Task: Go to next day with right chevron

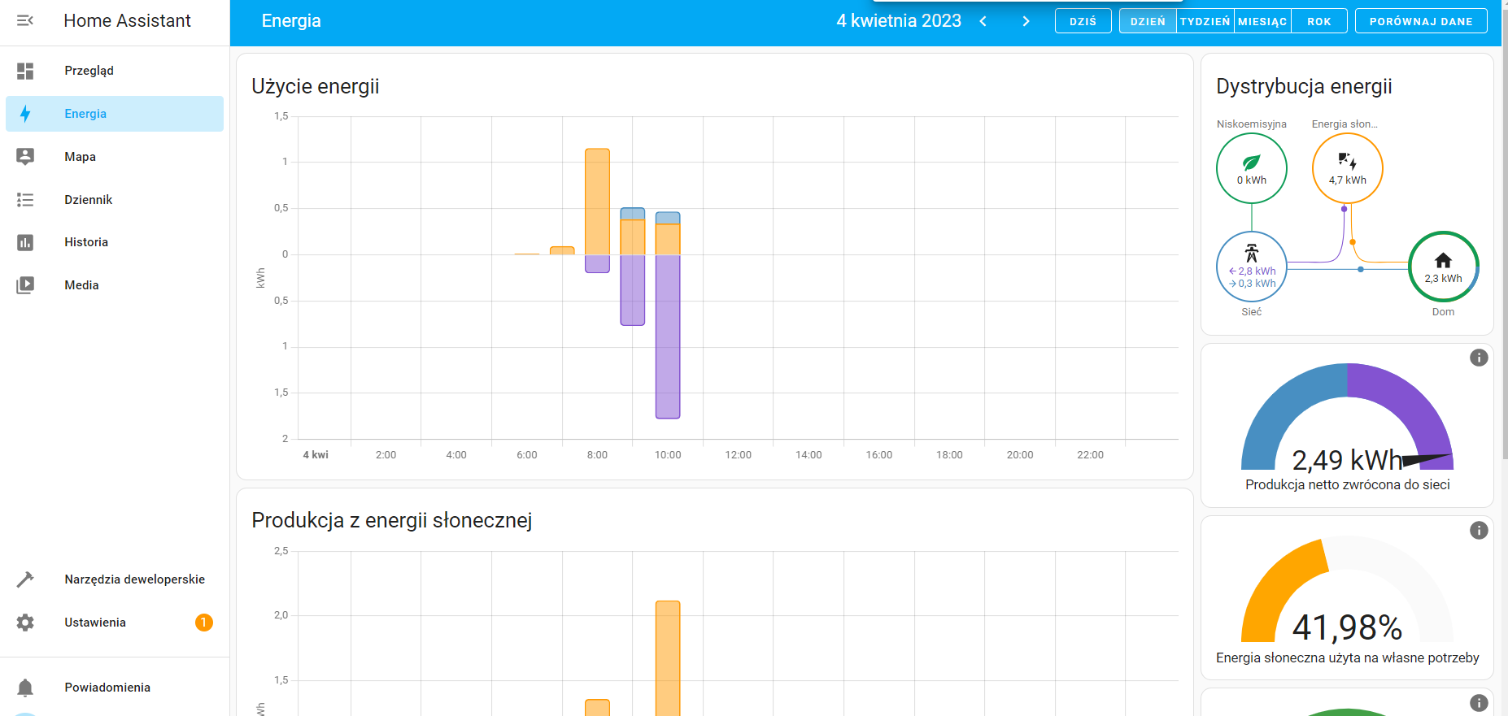Action: click(x=1026, y=21)
